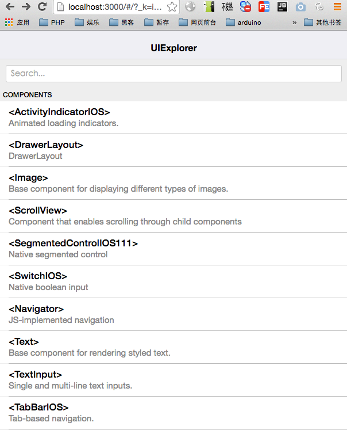Screen dimensions: 347x430
Task: Click the browser back arrow
Action: (x=10, y=7)
